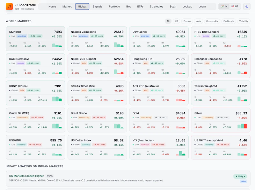
Task: Open Portfolio tab
Action: click(x=114, y=6)
